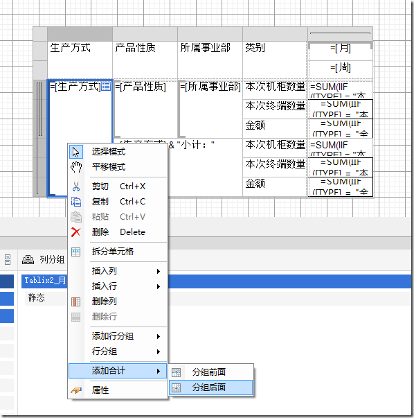Click the 产品性质 header cell

145,60
